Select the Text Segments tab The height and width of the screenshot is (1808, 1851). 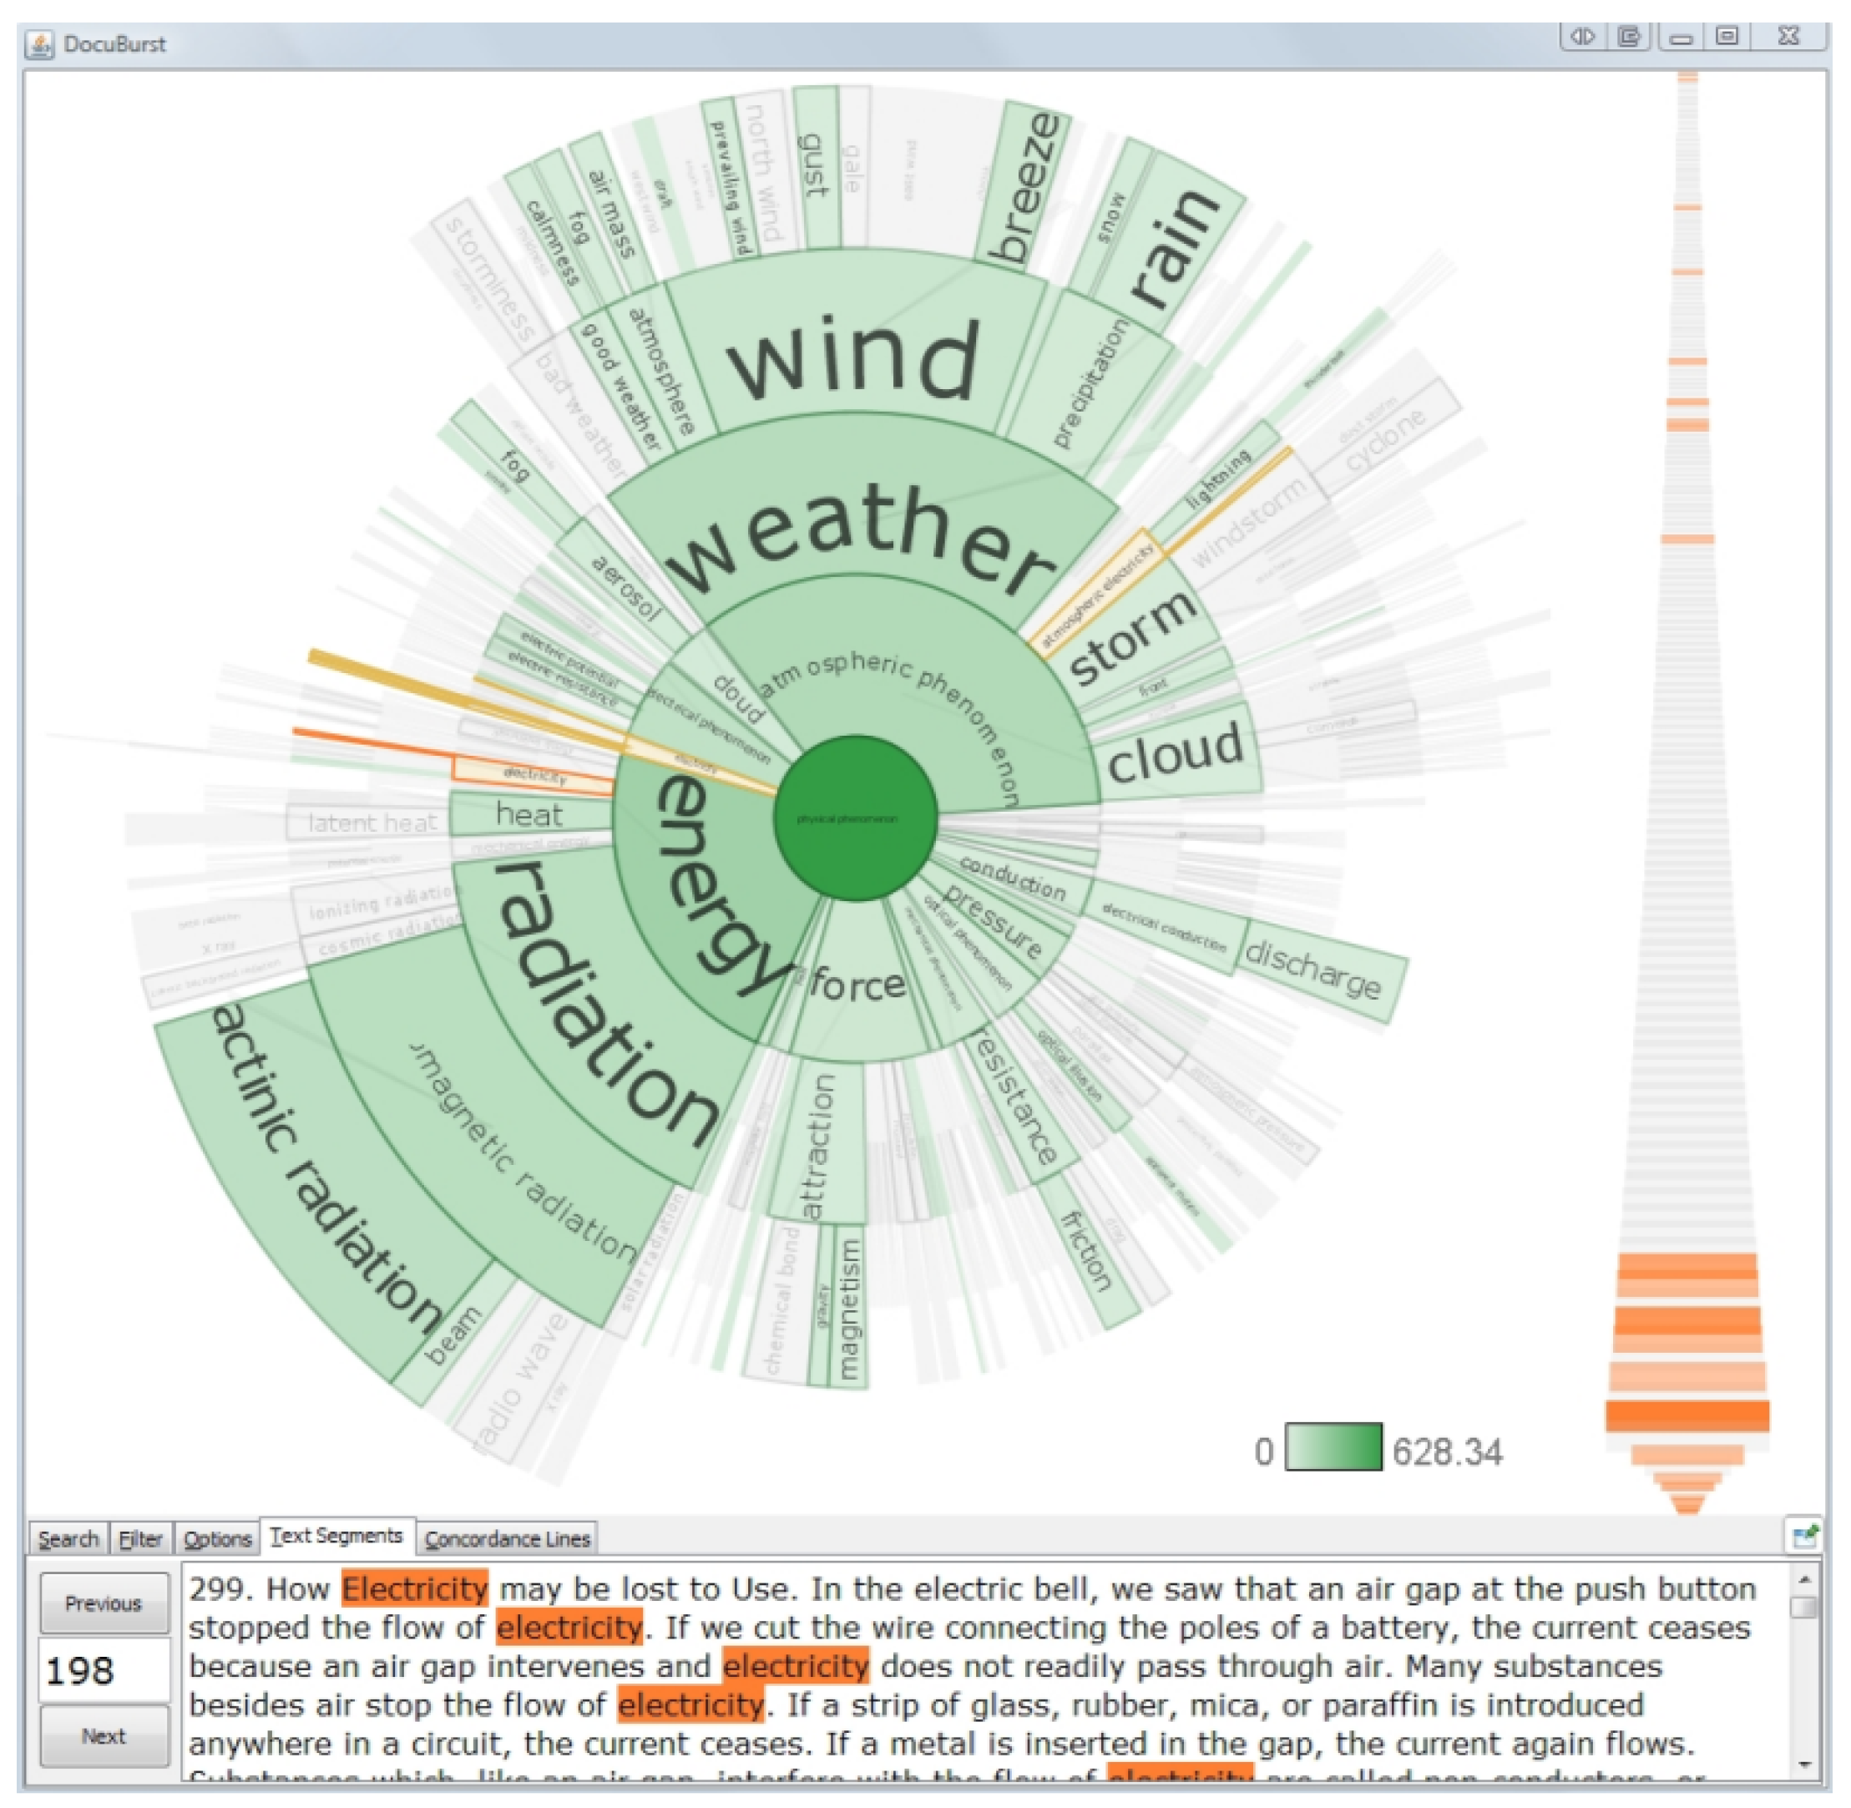336,1537
